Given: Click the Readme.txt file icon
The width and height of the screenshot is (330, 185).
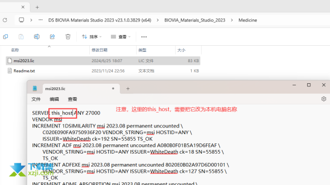Looking at the screenshot, I should tap(10, 71).
